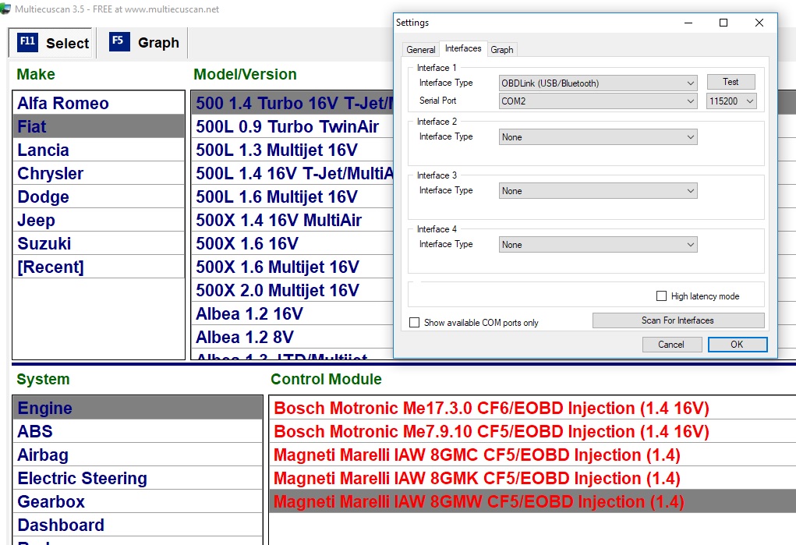Select ABS in System list
Viewport: 796px width, 545px height.
[x=137, y=431]
